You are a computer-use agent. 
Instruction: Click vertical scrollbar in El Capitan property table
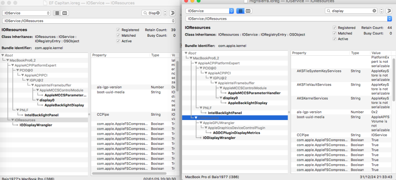[177, 75]
